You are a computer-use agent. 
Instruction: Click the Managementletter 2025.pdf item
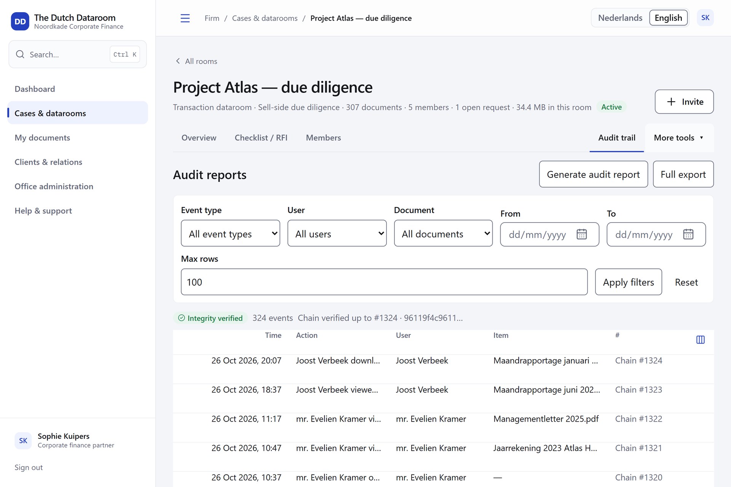(546, 419)
